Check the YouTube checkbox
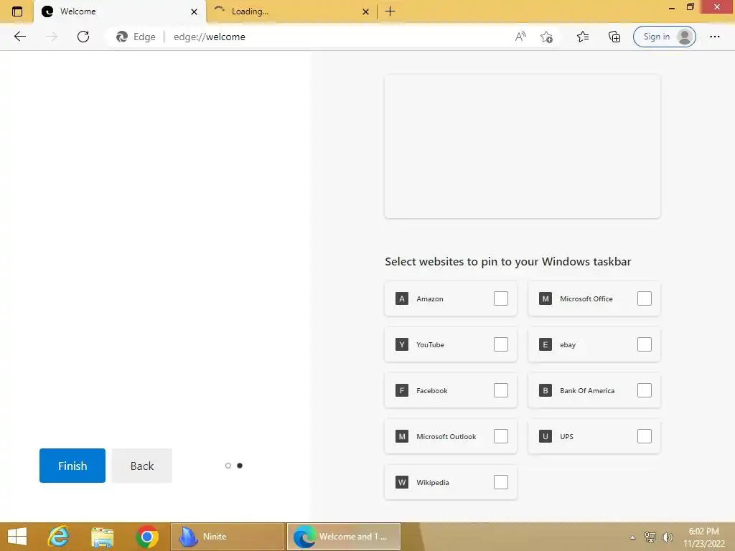Viewport: 735px width, 551px height. click(500, 344)
